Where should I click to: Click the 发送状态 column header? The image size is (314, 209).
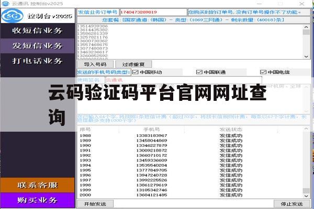point(231,130)
